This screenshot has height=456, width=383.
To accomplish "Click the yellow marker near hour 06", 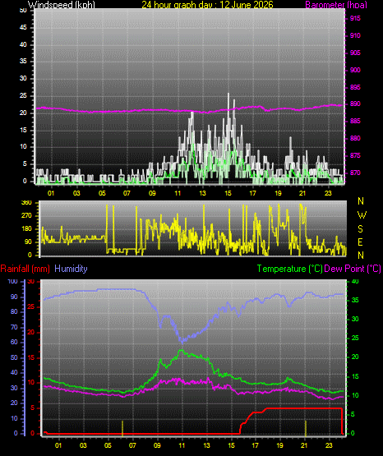I will [122, 428].
